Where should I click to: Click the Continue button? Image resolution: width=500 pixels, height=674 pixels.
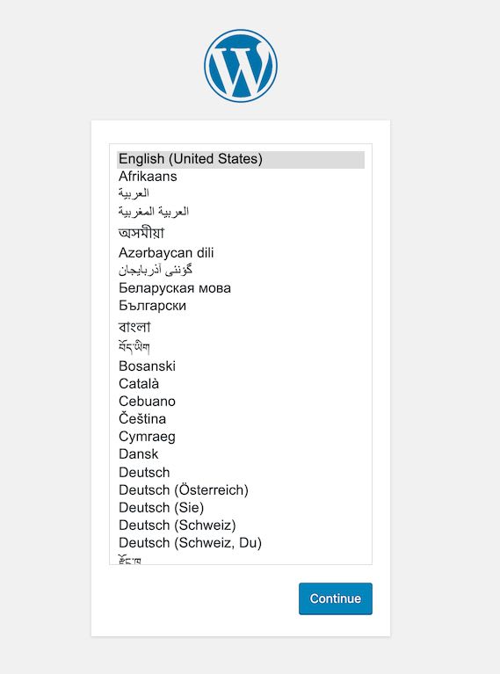(336, 598)
